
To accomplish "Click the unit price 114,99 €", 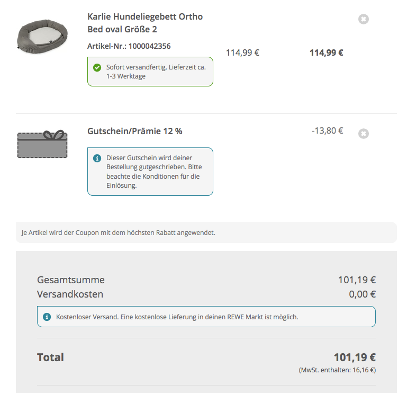I will pos(242,53).
